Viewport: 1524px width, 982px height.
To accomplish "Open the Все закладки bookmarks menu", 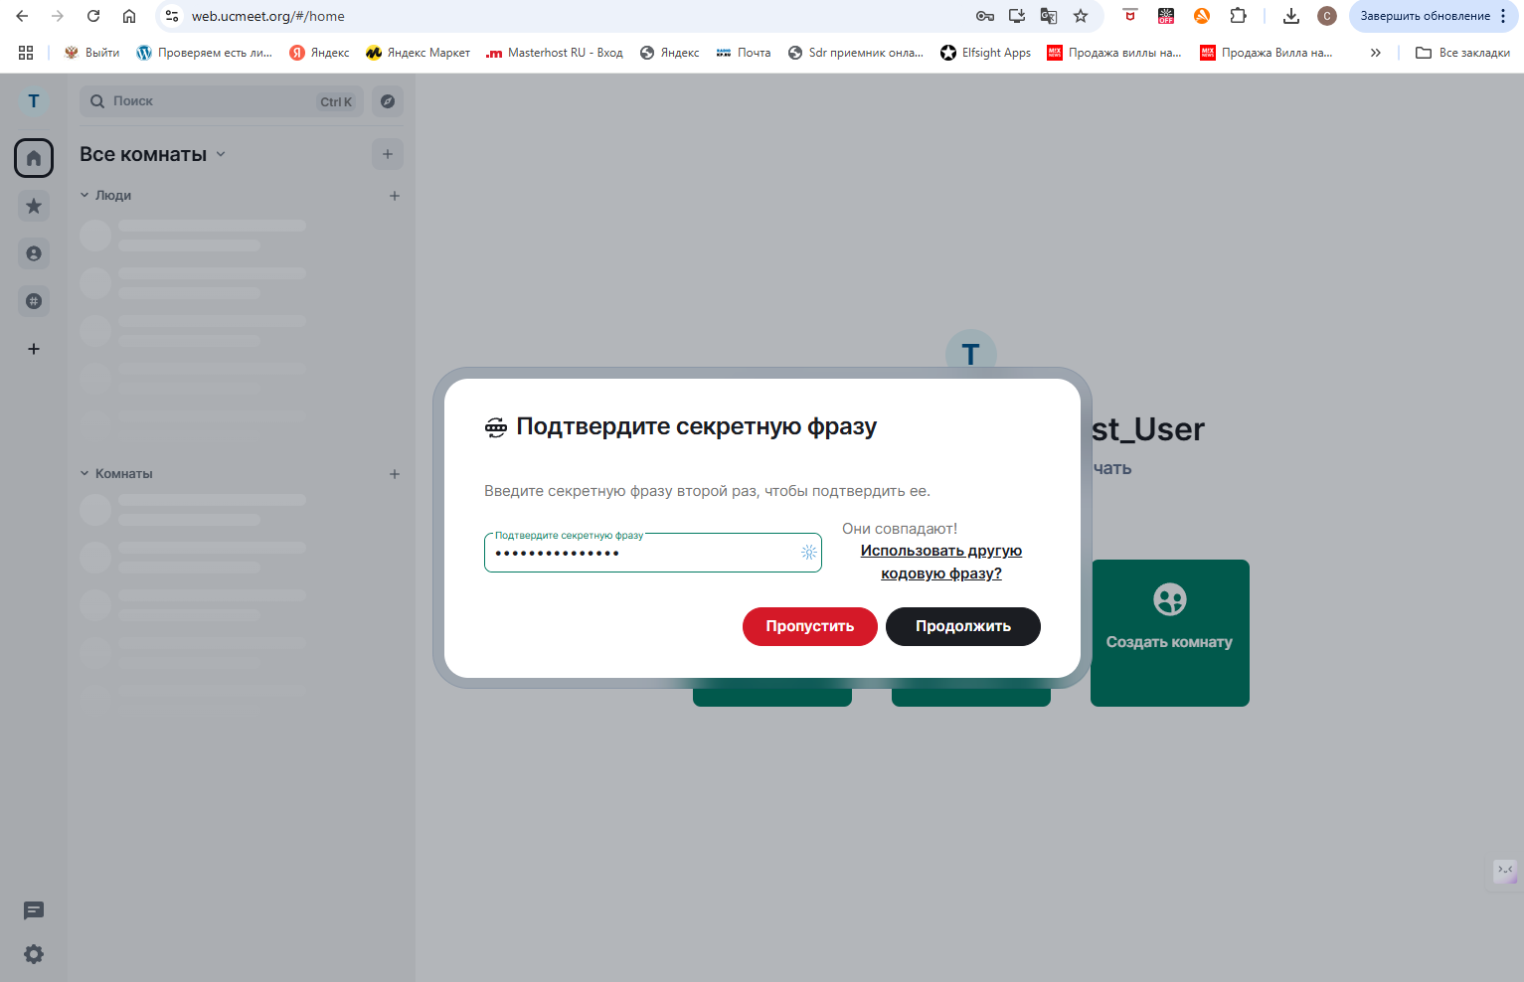I will click(x=1461, y=52).
